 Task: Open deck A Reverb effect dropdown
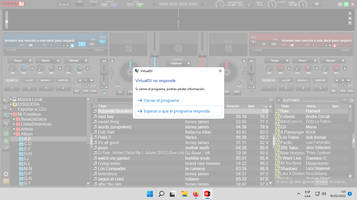click(48, 61)
